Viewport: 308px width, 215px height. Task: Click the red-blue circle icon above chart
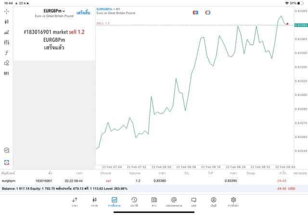tap(207, 12)
